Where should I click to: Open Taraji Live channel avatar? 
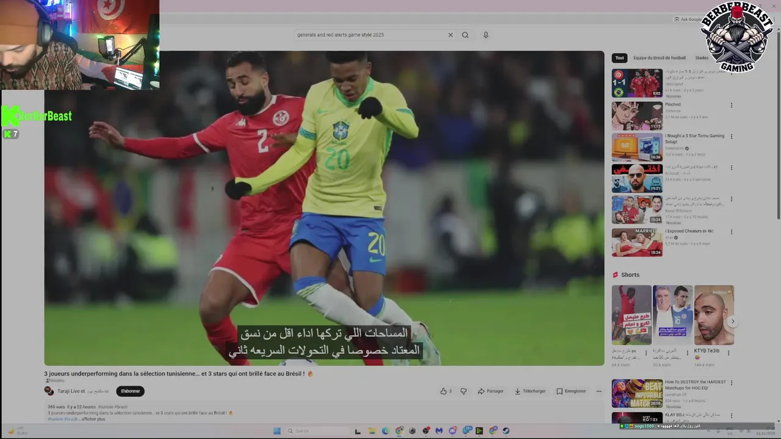point(49,391)
